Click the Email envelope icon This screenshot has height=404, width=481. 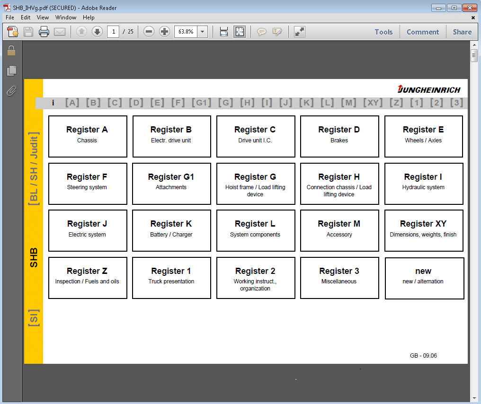[x=60, y=32]
